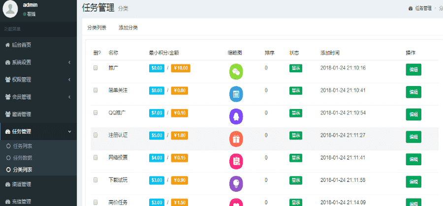Click the purple QQ penguin thumbnail icon
443x206 pixels.
tap(236, 117)
